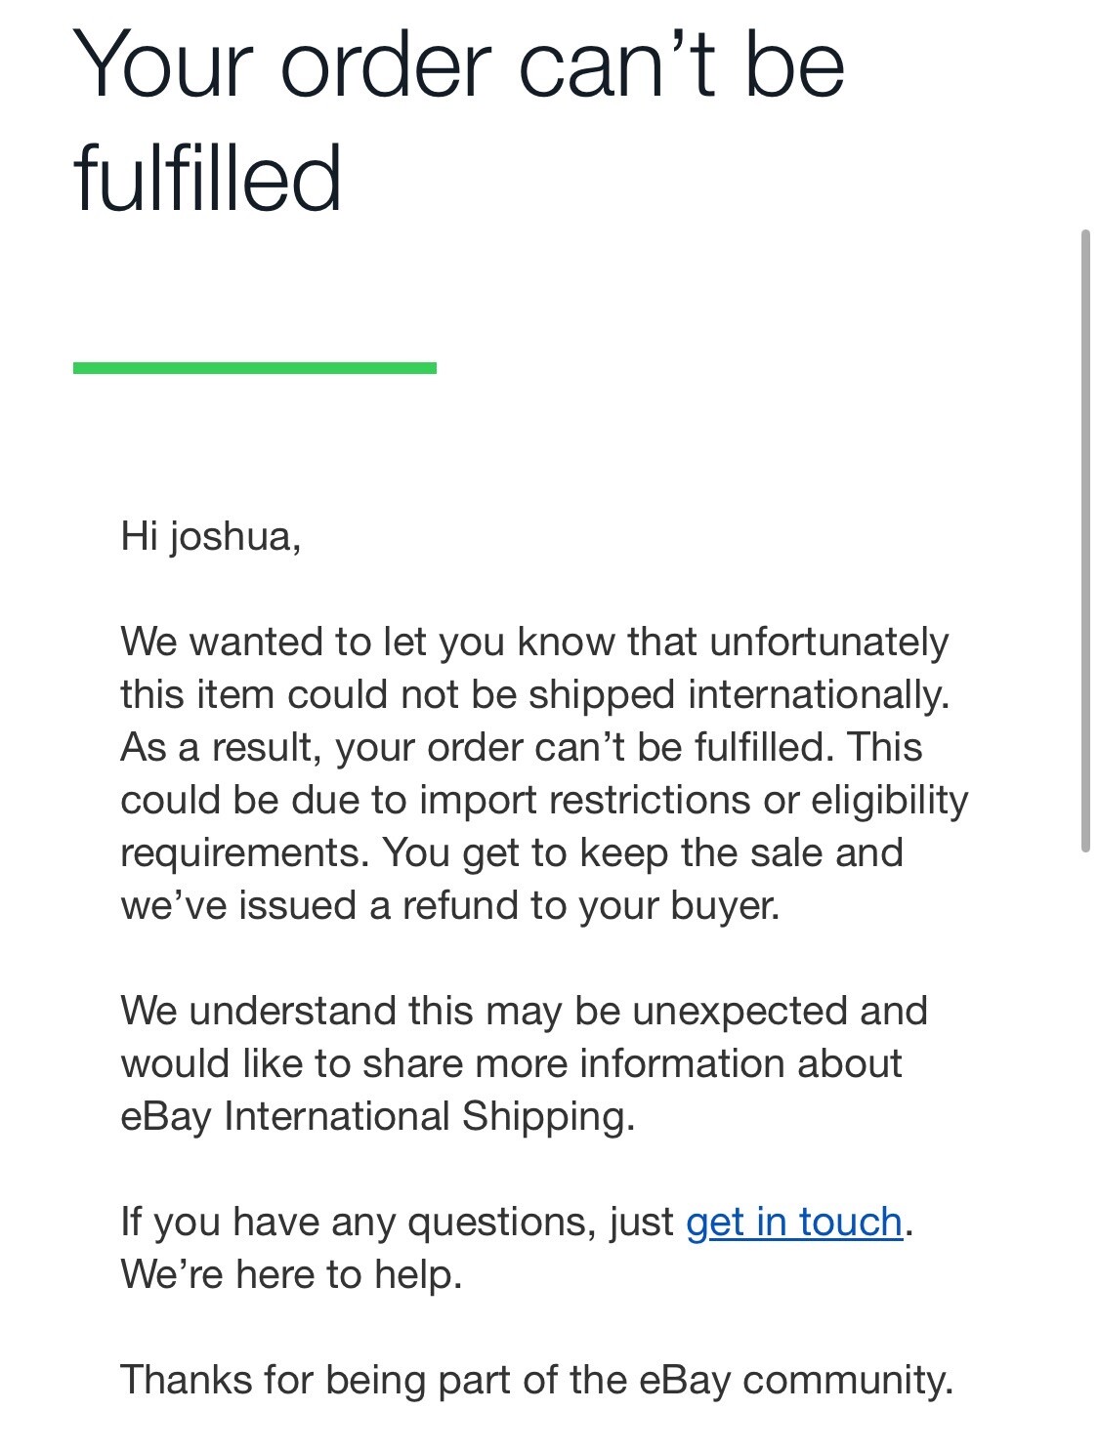This screenshot has width=1099, height=1452.
Task: Click the "Hi joshua," greeting
Action: [x=210, y=536]
